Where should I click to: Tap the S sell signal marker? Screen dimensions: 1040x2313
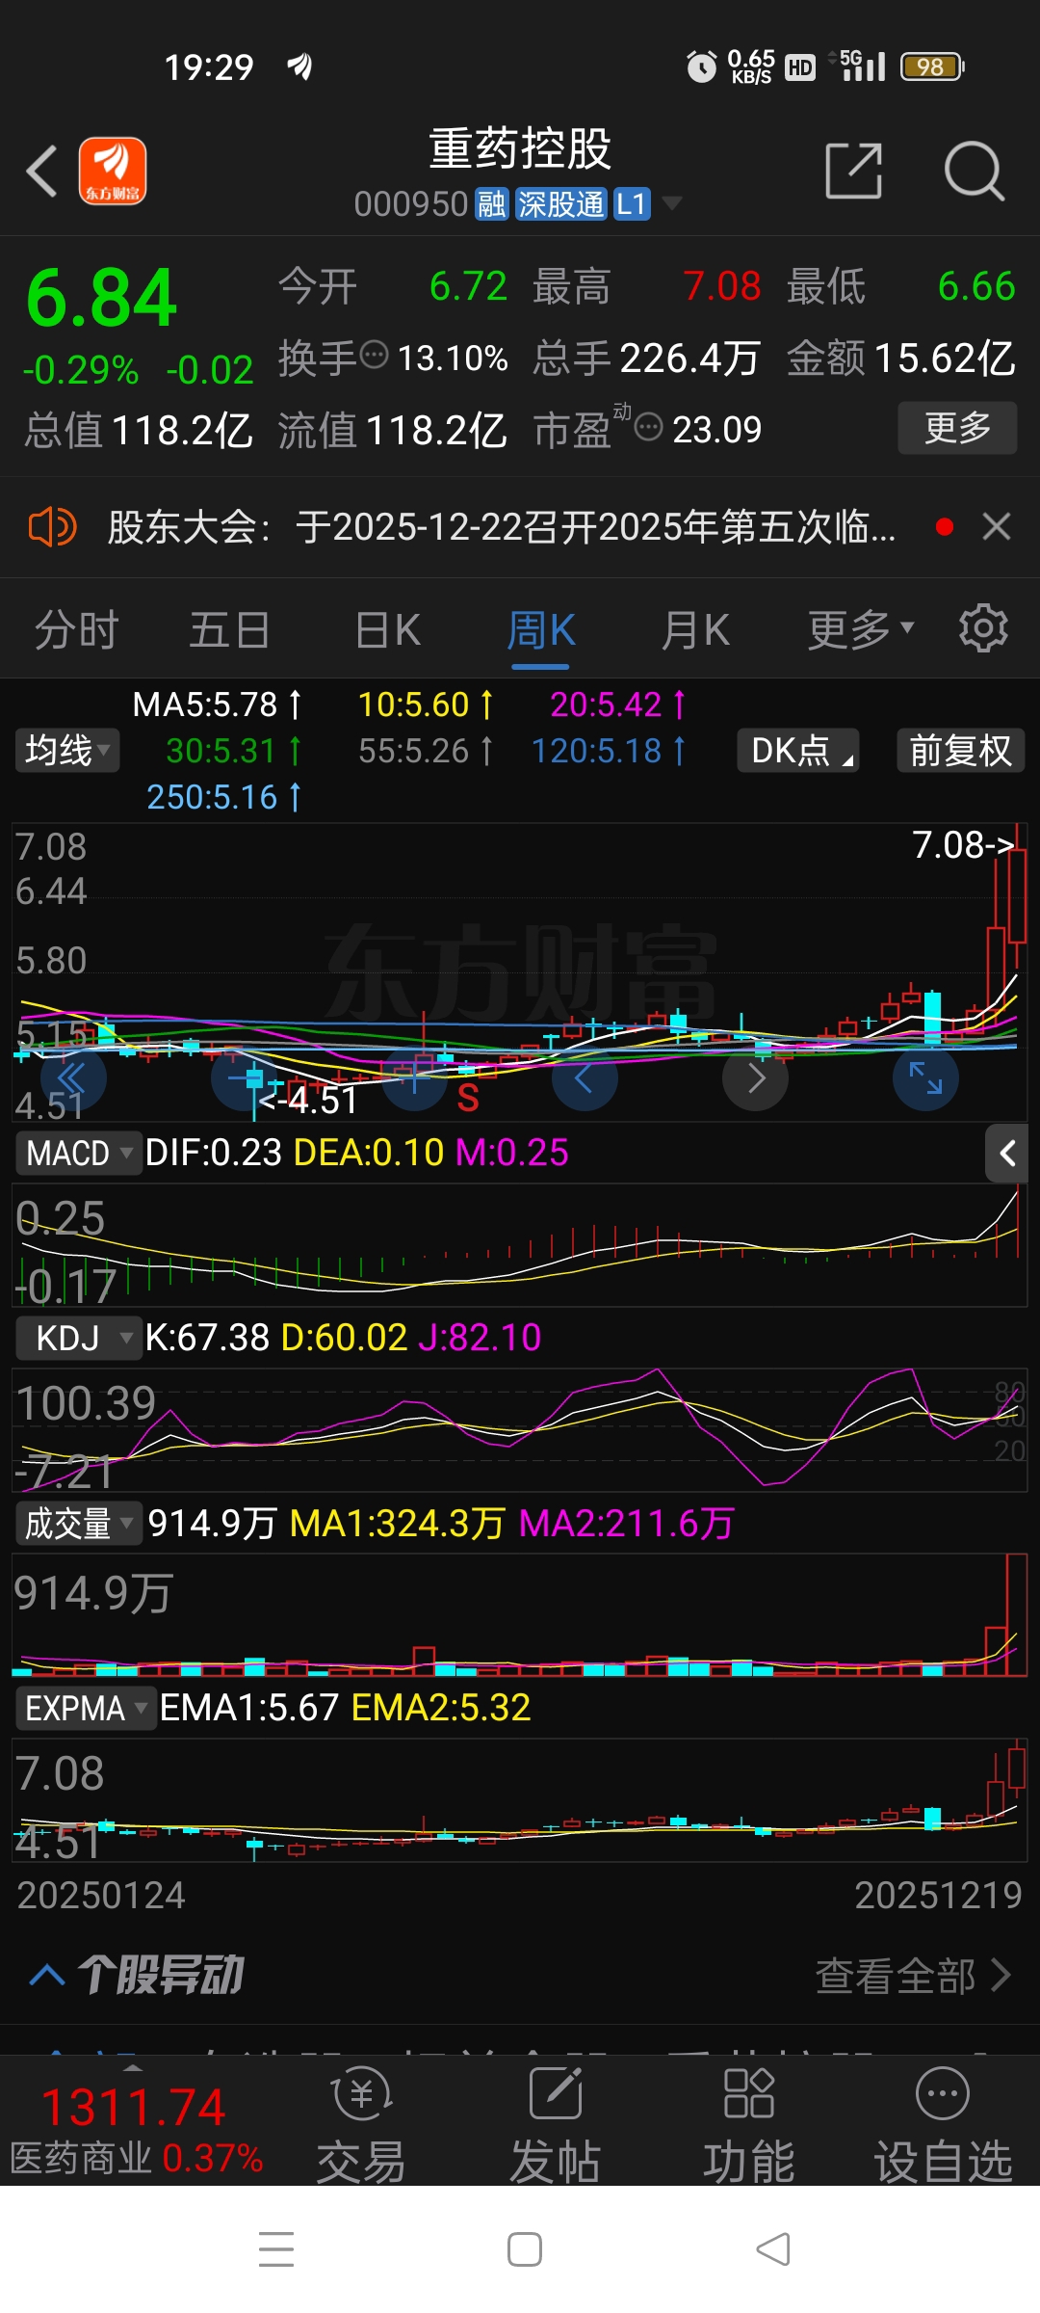[468, 1098]
